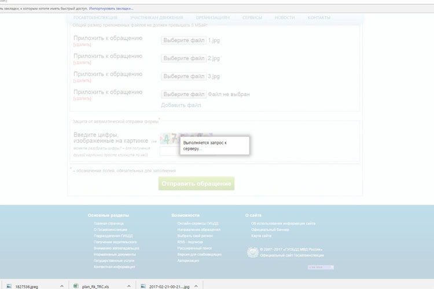Open 'Карта сайта' footer link
The width and height of the screenshot is (434, 289).
tap(261, 236)
